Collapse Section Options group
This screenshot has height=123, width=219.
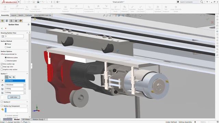tap(27, 51)
